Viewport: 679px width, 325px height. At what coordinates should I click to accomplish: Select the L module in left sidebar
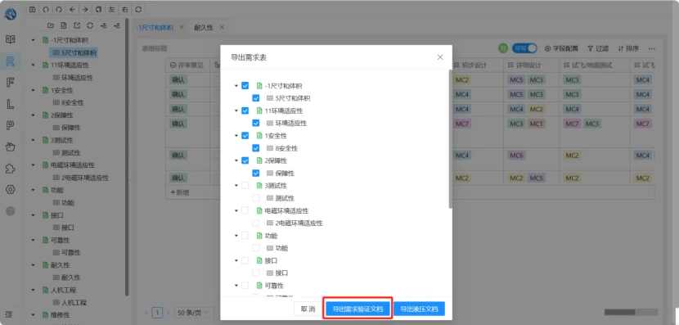pos(11,104)
